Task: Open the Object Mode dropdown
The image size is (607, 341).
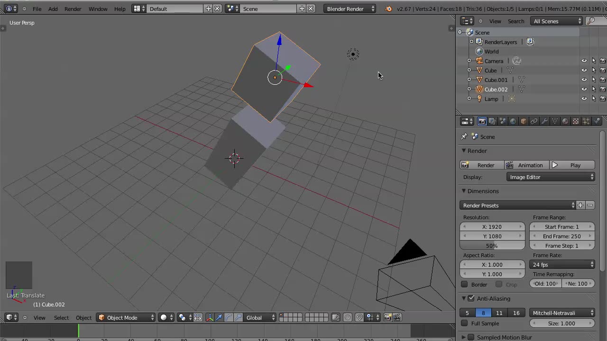Action: (x=126, y=317)
